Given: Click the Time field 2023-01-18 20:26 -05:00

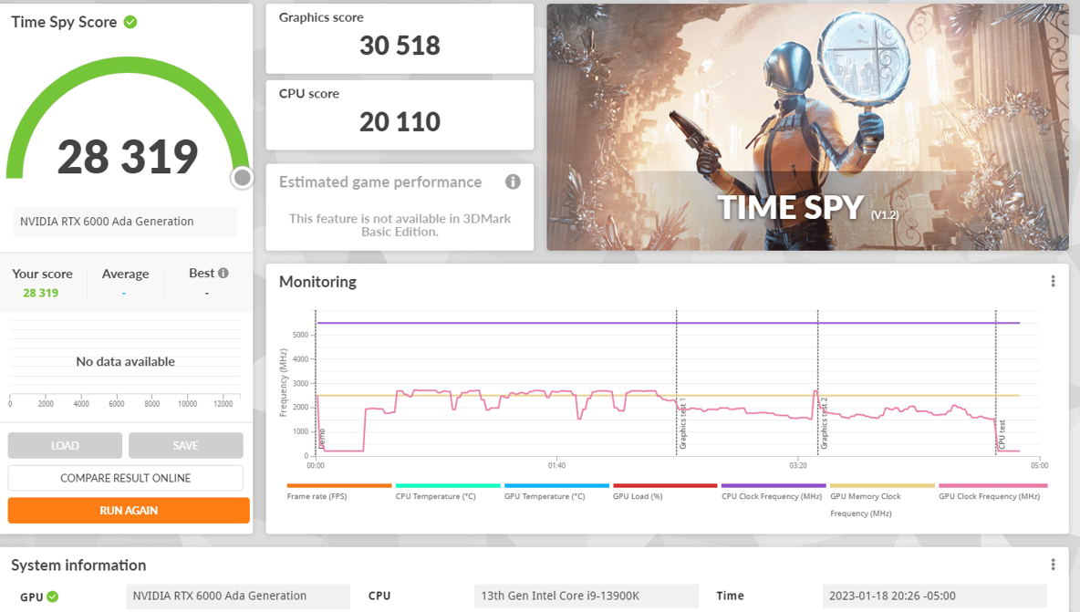Looking at the screenshot, I should [x=935, y=596].
